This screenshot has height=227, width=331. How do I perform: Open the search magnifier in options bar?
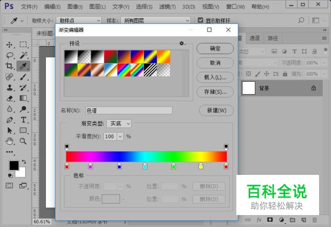(x=301, y=20)
